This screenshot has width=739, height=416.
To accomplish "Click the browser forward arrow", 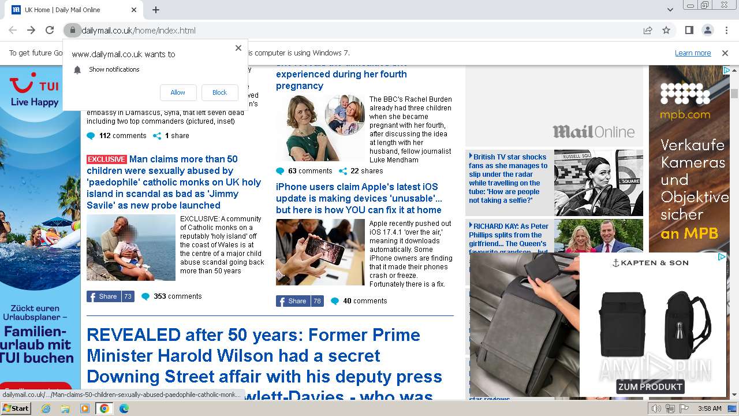I will [x=31, y=30].
